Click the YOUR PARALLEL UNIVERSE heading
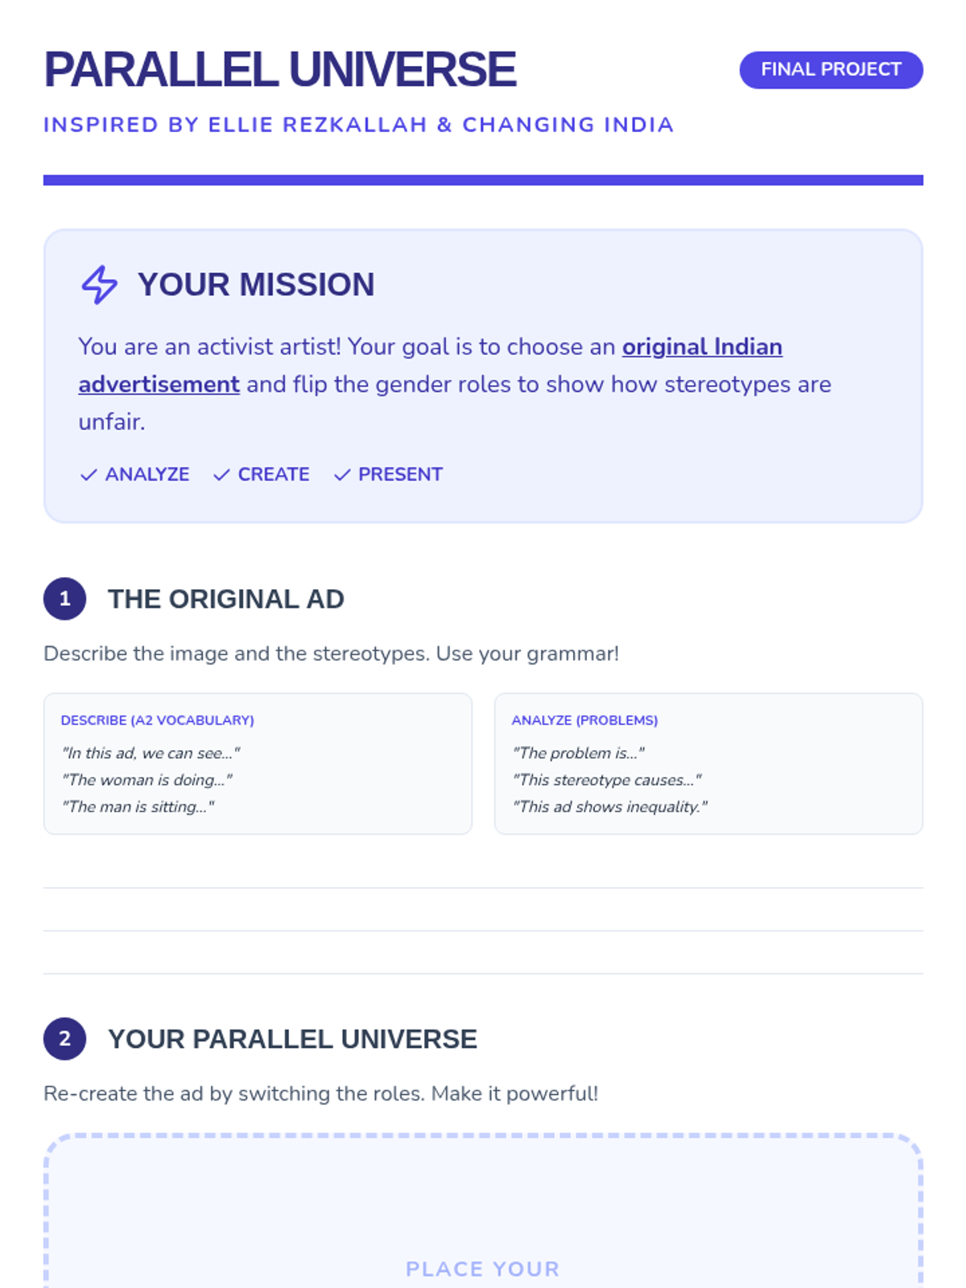Screen dimensions: 966x1288 tap(293, 1039)
